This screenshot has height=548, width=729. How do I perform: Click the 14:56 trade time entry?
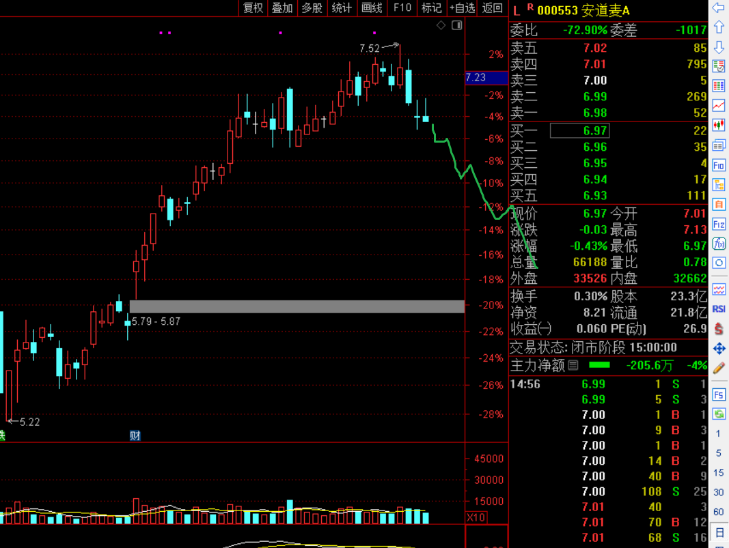(x=525, y=384)
